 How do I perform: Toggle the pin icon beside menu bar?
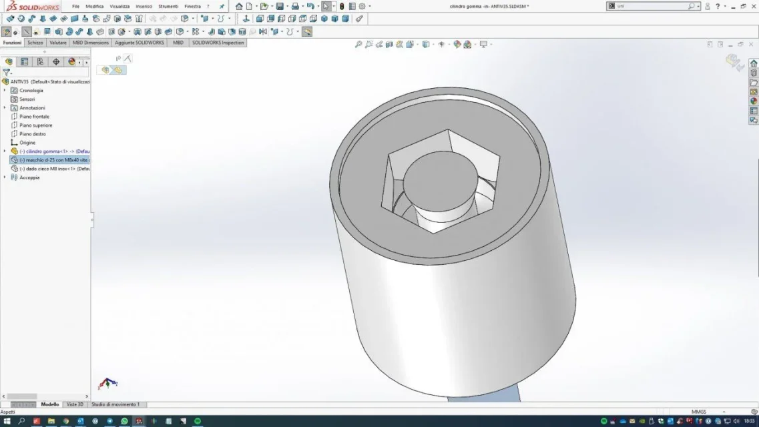tap(222, 6)
